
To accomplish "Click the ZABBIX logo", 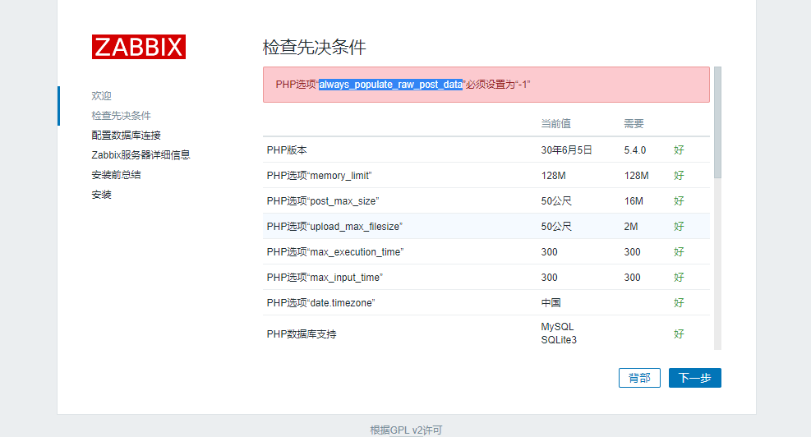I will point(139,47).
